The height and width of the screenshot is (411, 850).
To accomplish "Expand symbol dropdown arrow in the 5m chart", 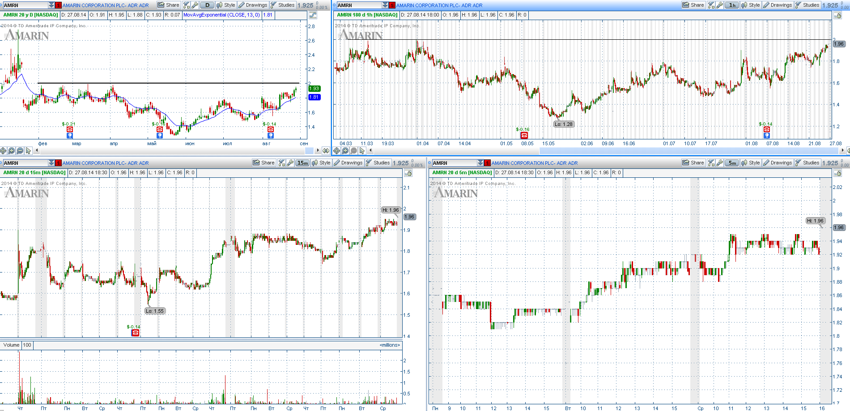I will coord(480,163).
